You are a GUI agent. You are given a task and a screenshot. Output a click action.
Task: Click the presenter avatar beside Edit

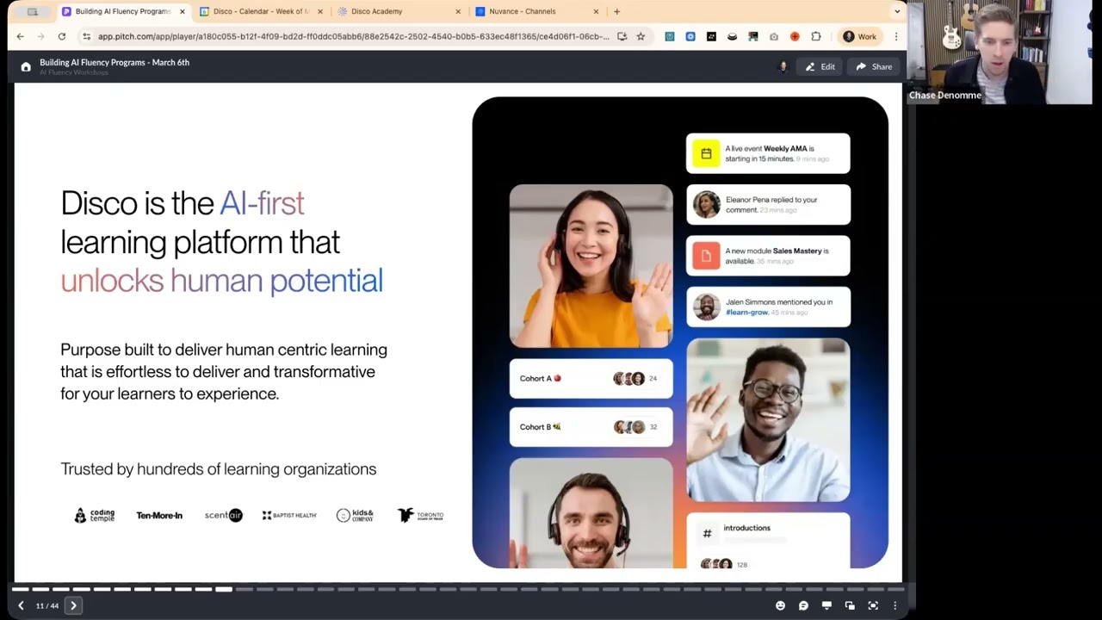783,66
